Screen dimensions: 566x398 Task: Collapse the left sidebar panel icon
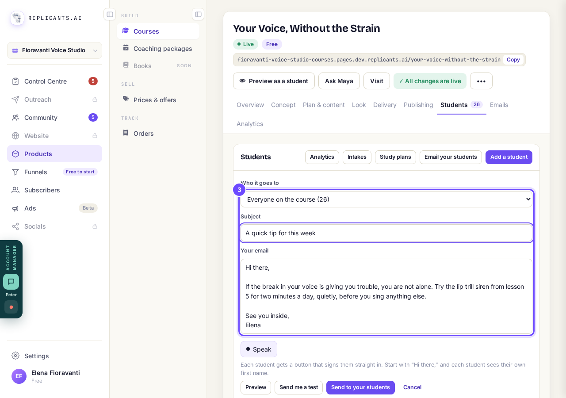pyautogui.click(x=110, y=14)
